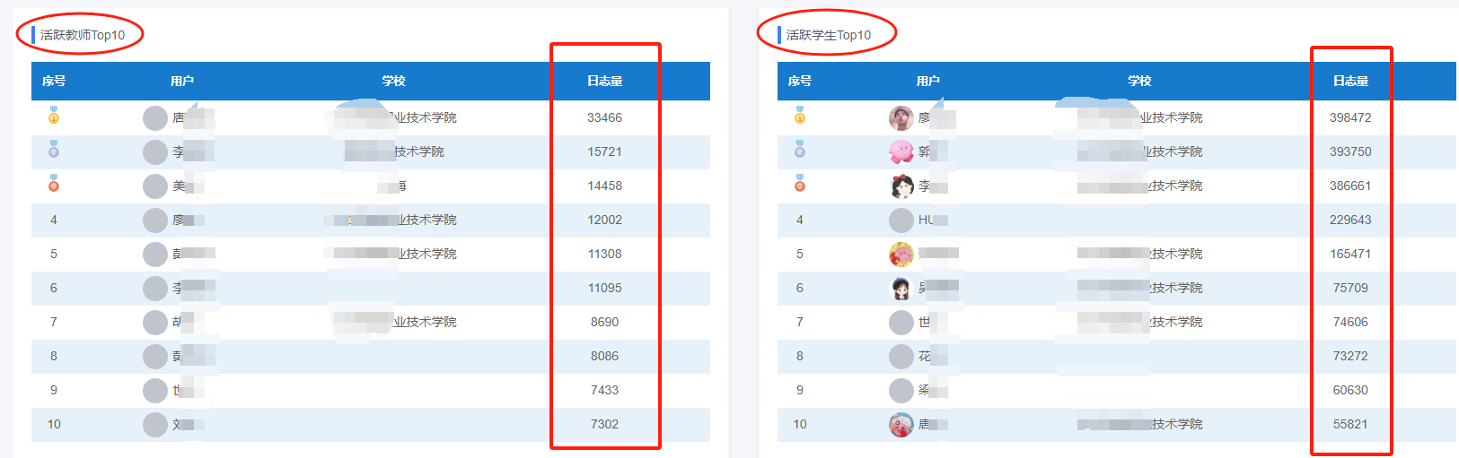Select the 活跃教师Top10 panel title
The height and width of the screenshot is (458, 1459).
[83, 35]
